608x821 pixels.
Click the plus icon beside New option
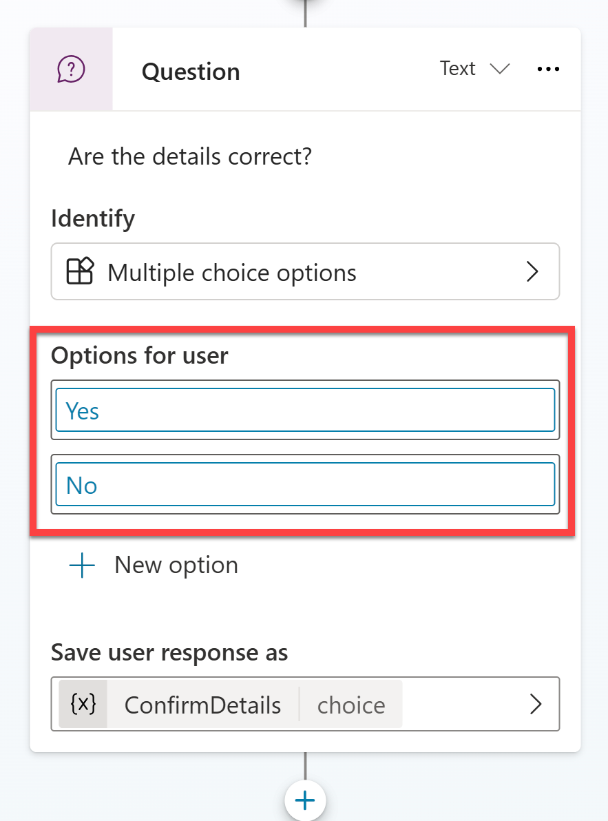[x=82, y=565]
